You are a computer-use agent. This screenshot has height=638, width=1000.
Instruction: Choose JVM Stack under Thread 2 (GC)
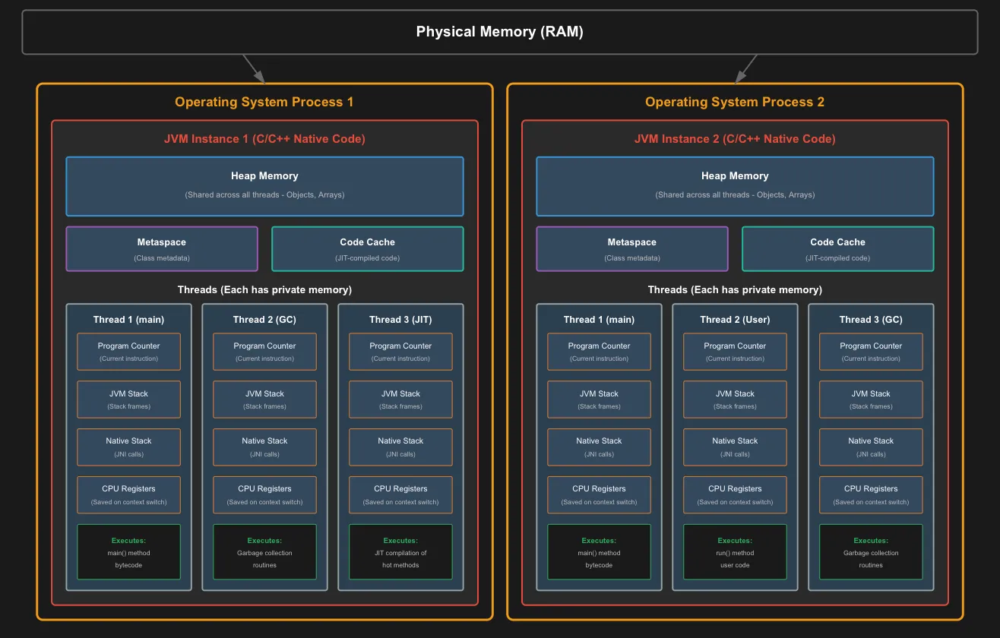coord(264,400)
